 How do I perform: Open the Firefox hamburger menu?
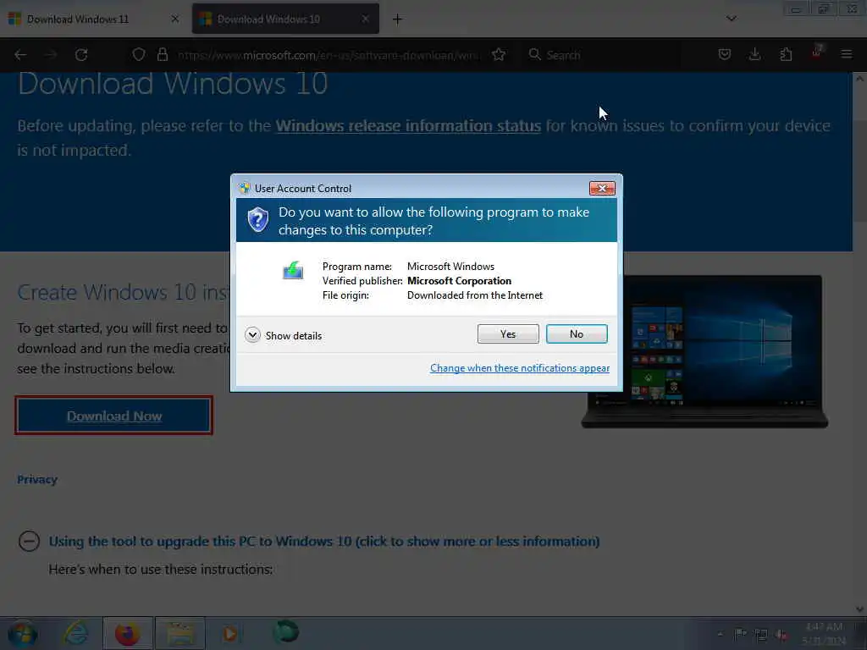tap(846, 54)
